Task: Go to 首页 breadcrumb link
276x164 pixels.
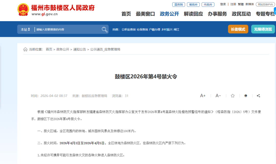Action: [49, 49]
